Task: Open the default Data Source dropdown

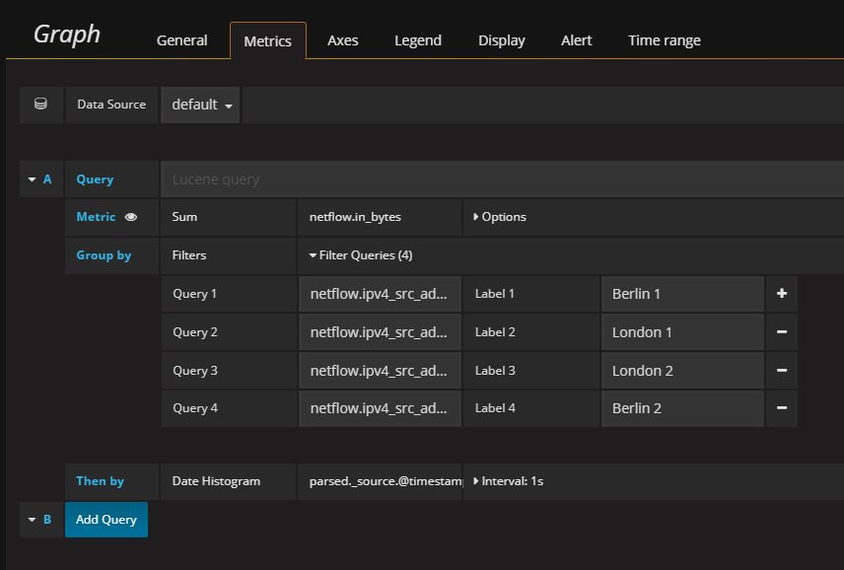Action: [x=199, y=105]
